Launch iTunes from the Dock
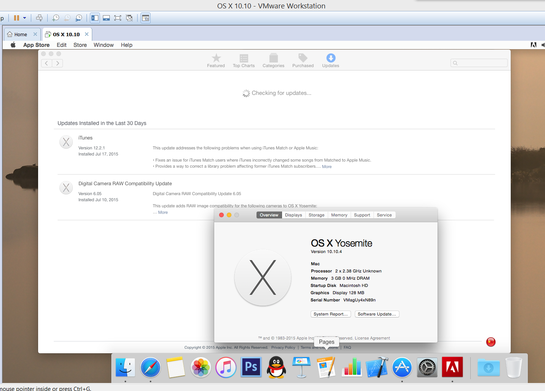 [226, 367]
